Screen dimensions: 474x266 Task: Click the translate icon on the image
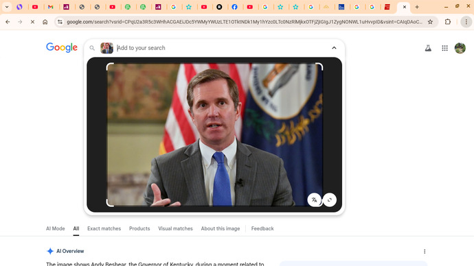315,199
